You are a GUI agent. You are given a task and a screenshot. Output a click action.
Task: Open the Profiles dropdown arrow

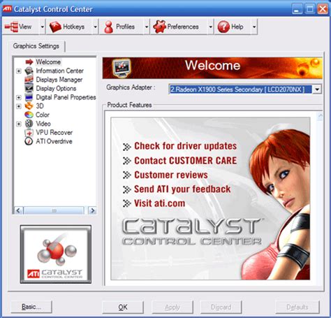[147, 27]
